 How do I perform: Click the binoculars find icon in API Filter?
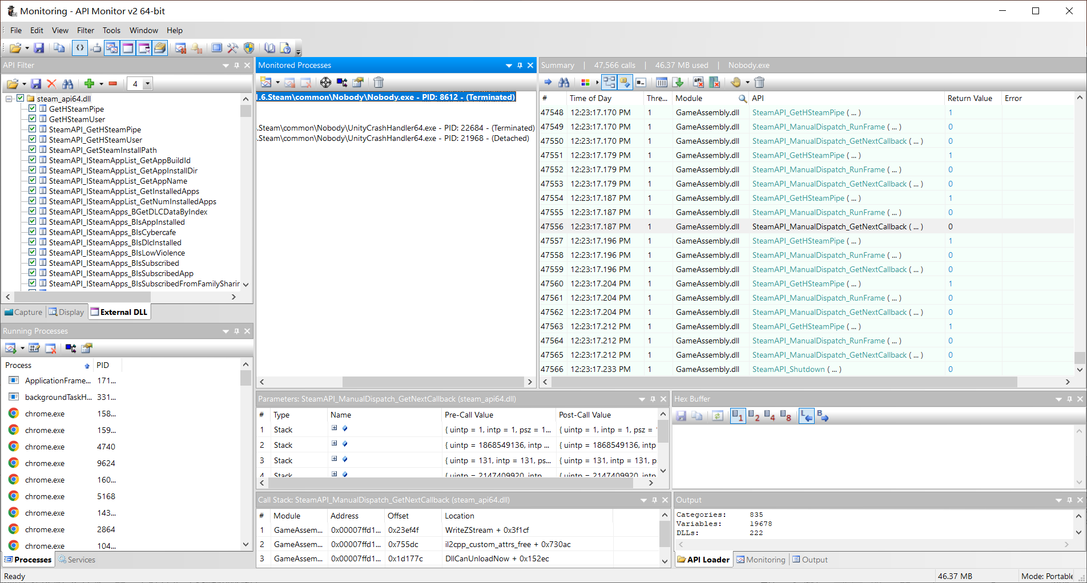point(67,84)
